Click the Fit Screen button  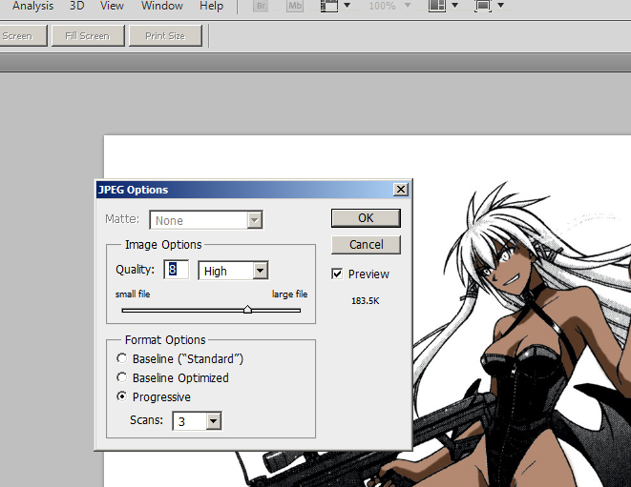coord(22,36)
